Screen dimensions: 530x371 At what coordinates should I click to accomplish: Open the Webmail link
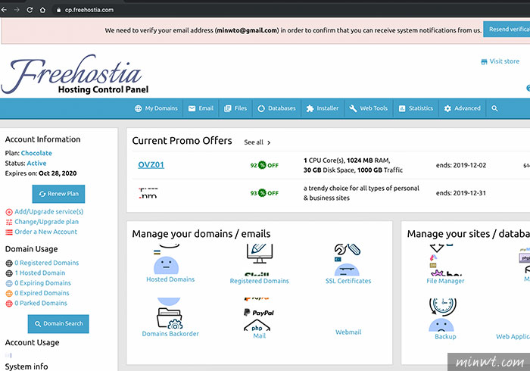pyautogui.click(x=348, y=332)
